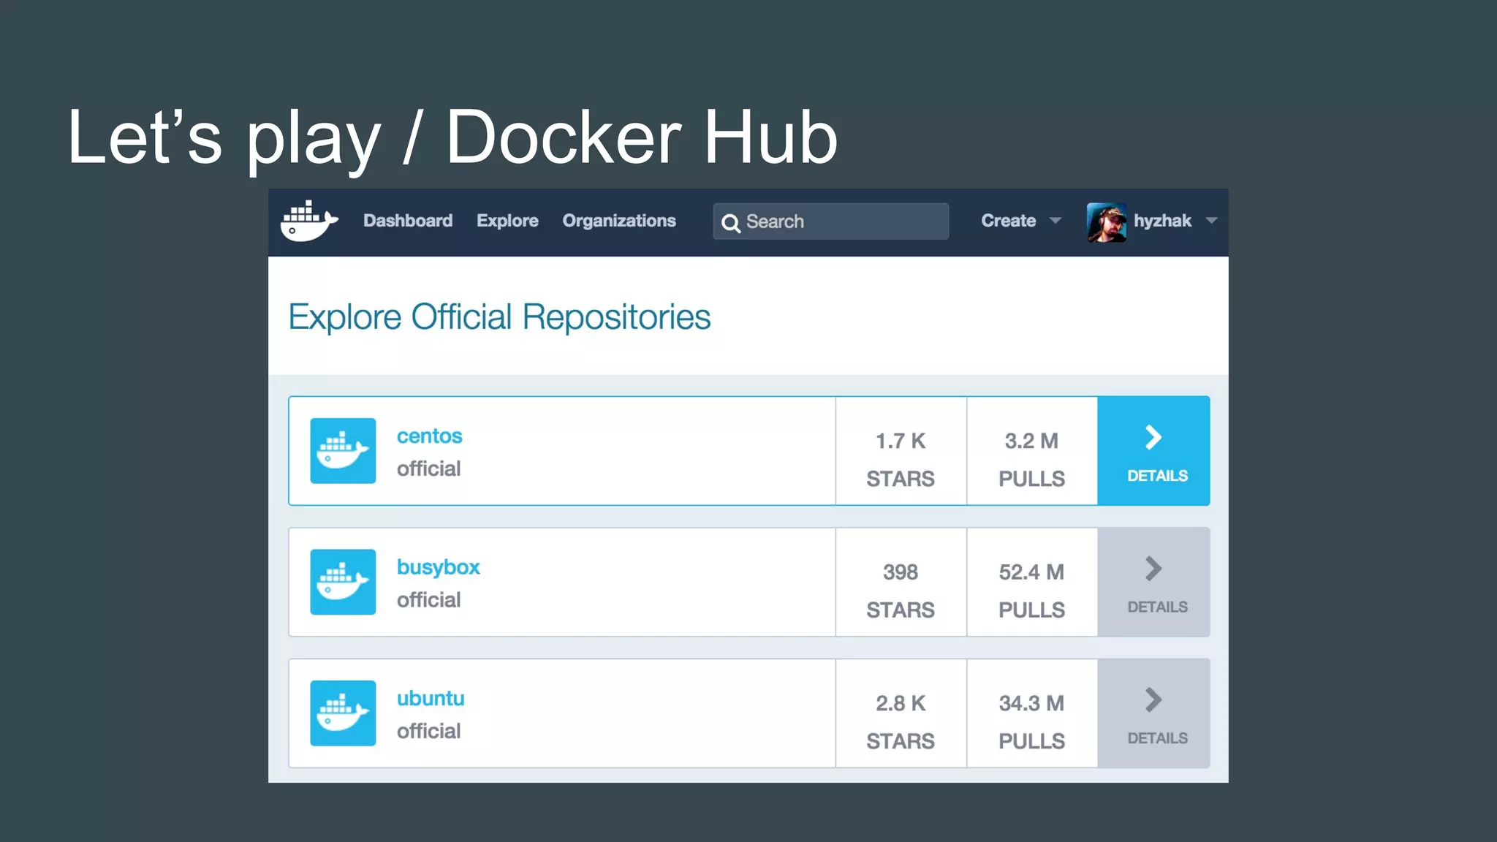The width and height of the screenshot is (1497, 842).
Task: Click the centos repository whale icon
Action: tap(343, 450)
